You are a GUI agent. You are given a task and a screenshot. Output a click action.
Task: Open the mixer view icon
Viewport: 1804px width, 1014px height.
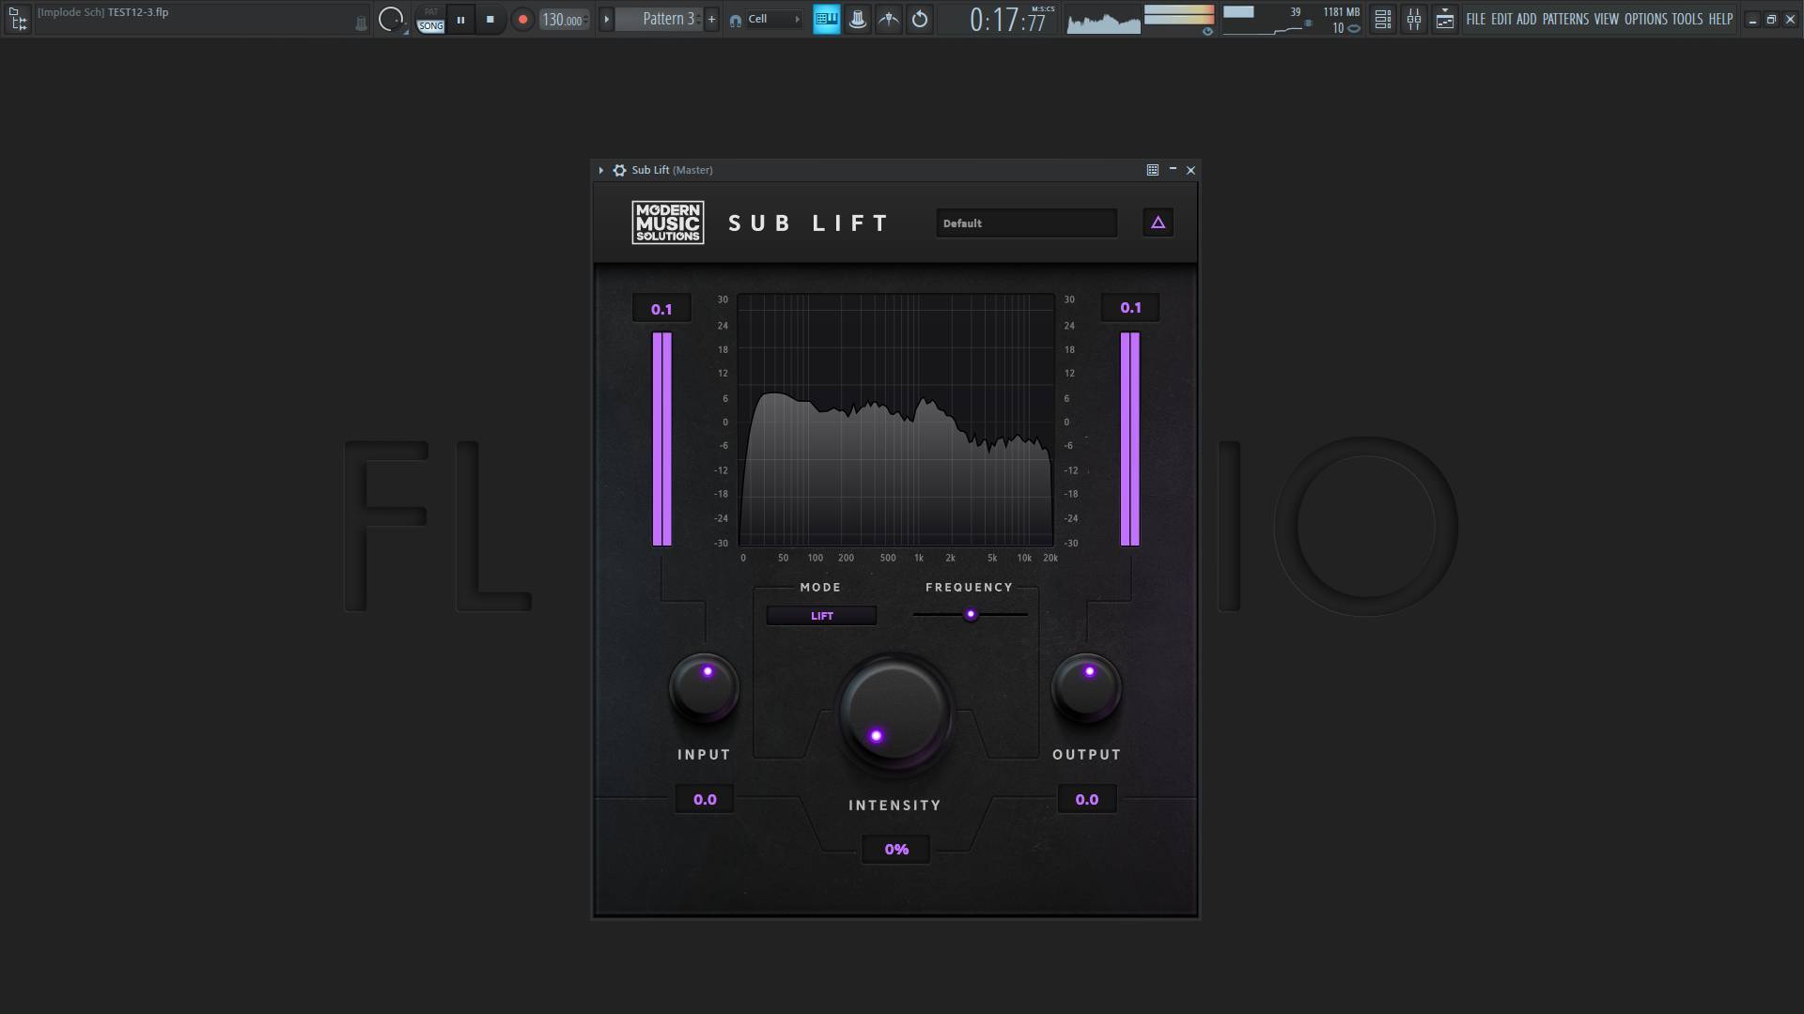1414,19
